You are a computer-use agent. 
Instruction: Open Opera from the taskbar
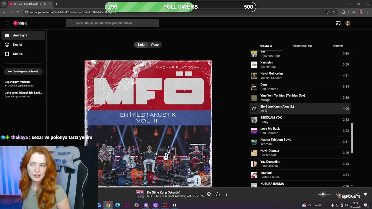click(127, 205)
